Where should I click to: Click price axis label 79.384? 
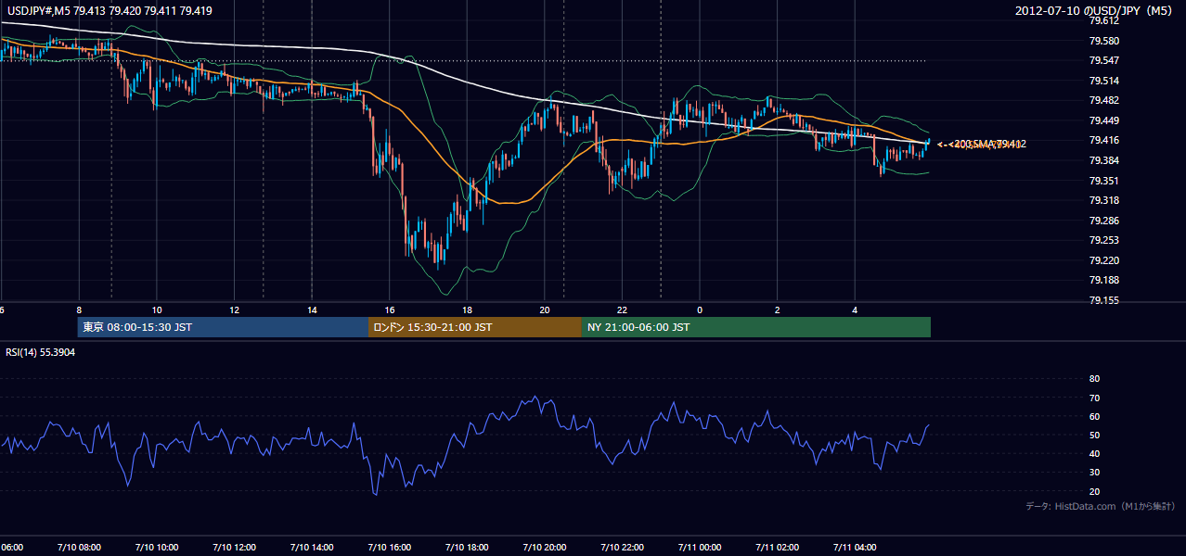[x=1104, y=160]
